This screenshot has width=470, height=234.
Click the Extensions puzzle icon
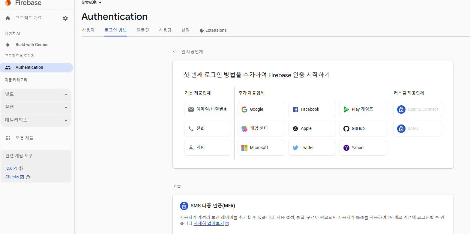(x=202, y=31)
